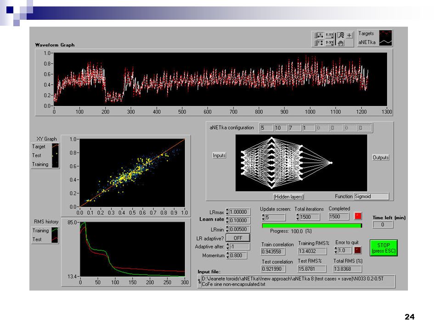This screenshot has width=441, height=331.
Task: Click the Test RMS% value
Action: click(312, 269)
